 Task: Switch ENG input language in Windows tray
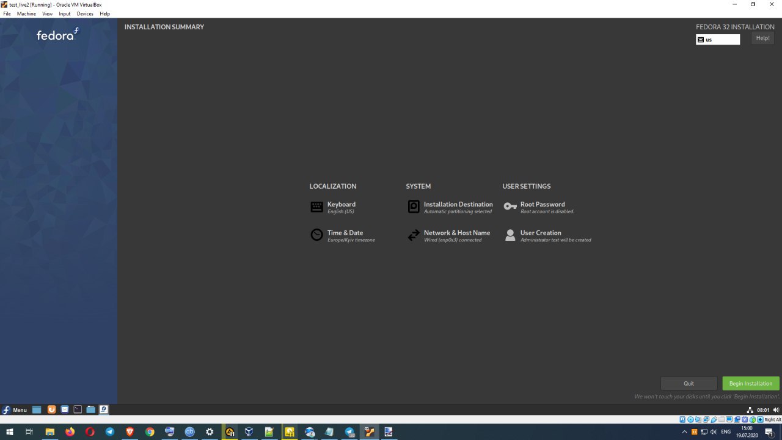coord(726,432)
